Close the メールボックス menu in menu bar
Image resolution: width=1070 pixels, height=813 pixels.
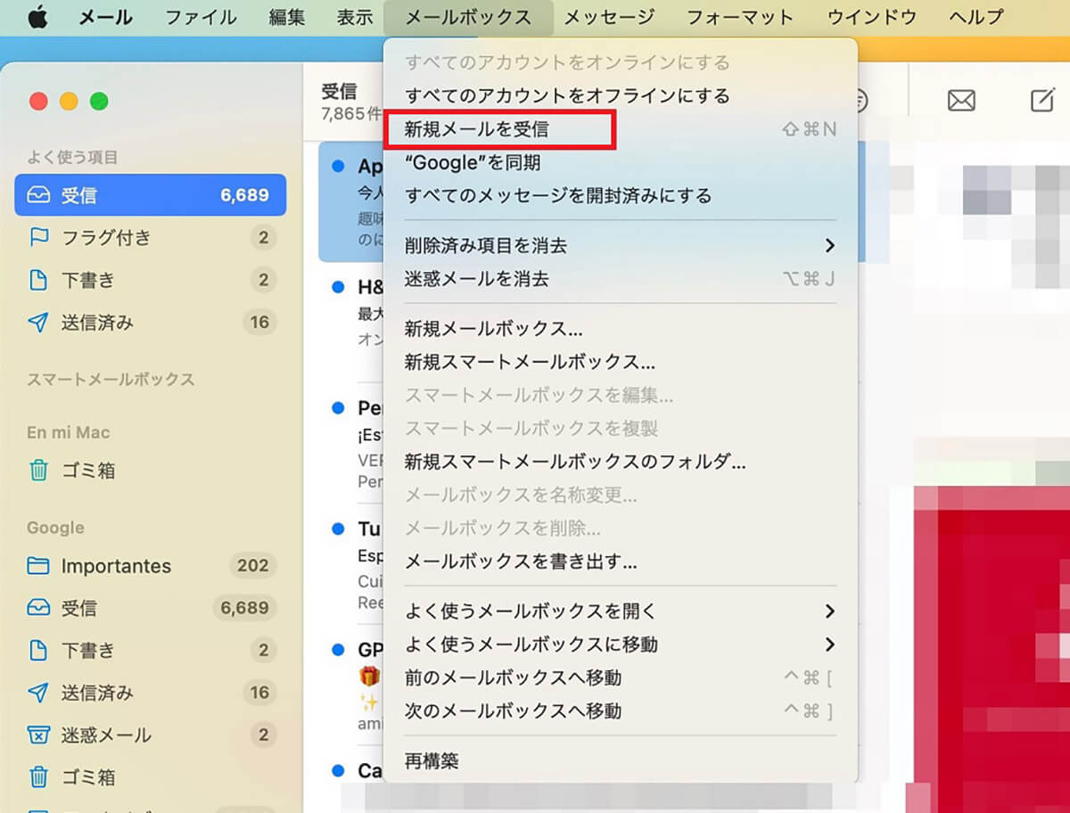[468, 17]
